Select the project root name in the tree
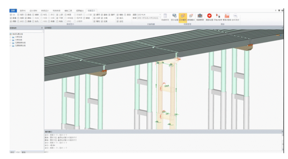 point(17,34)
